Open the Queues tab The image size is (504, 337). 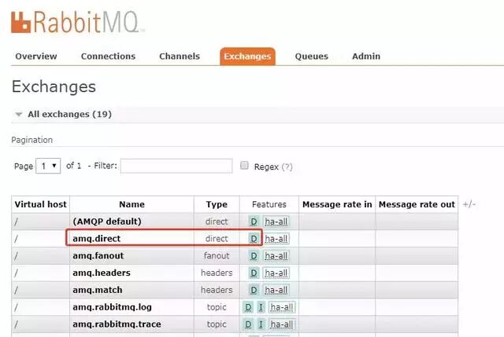tap(312, 57)
